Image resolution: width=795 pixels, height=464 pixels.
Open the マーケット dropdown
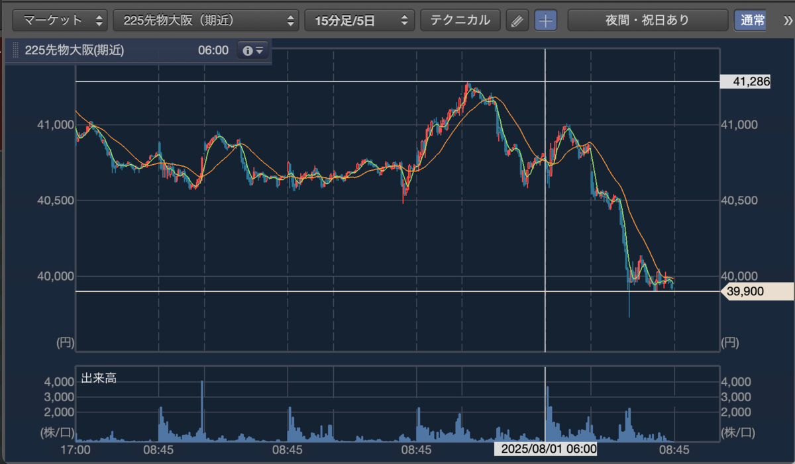[x=61, y=20]
